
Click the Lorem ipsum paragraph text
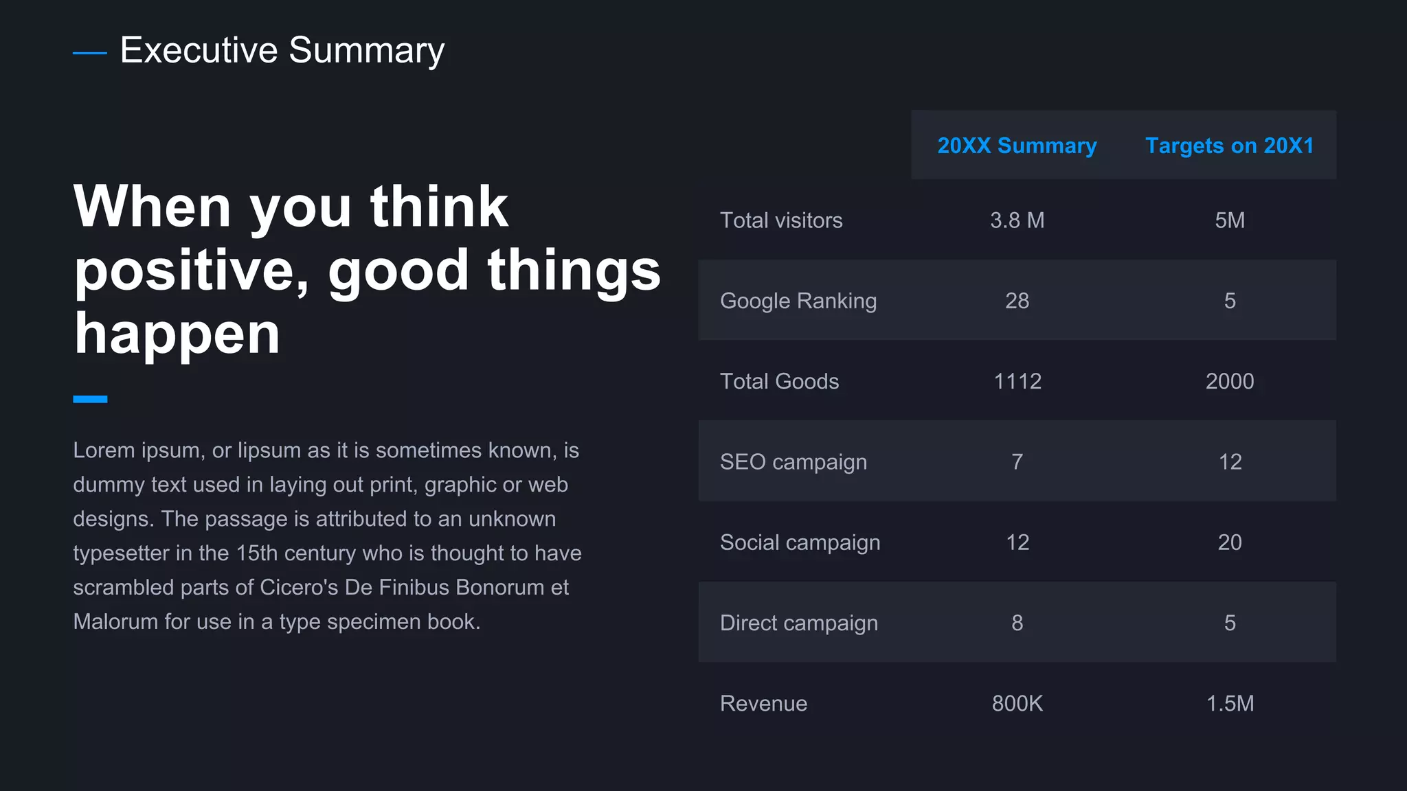click(x=327, y=536)
